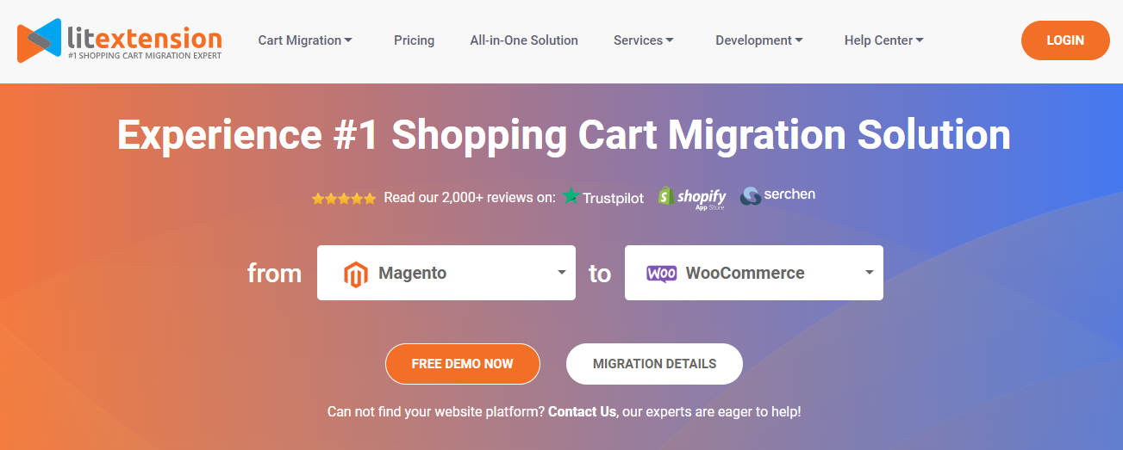The height and width of the screenshot is (450, 1123).
Task: Open the target cart dropdown arrow next to WooCommerce
Action: pyautogui.click(x=869, y=273)
